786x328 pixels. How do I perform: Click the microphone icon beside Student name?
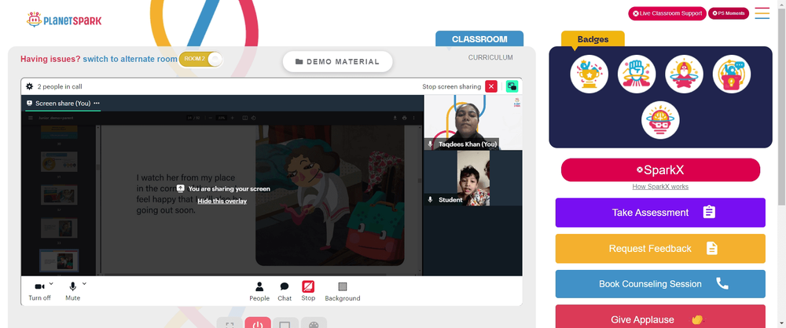click(x=430, y=200)
